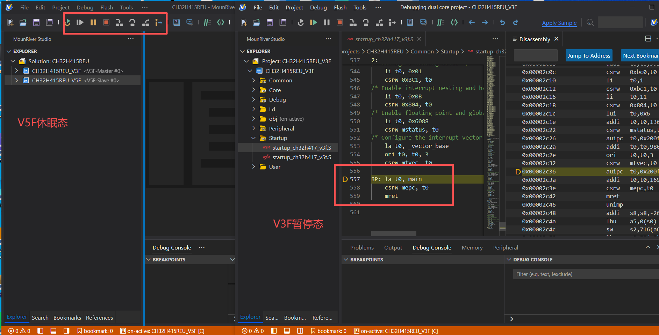659x335 pixels.
Task: Toggle bottom panel in left window status bar
Action: pos(53,331)
